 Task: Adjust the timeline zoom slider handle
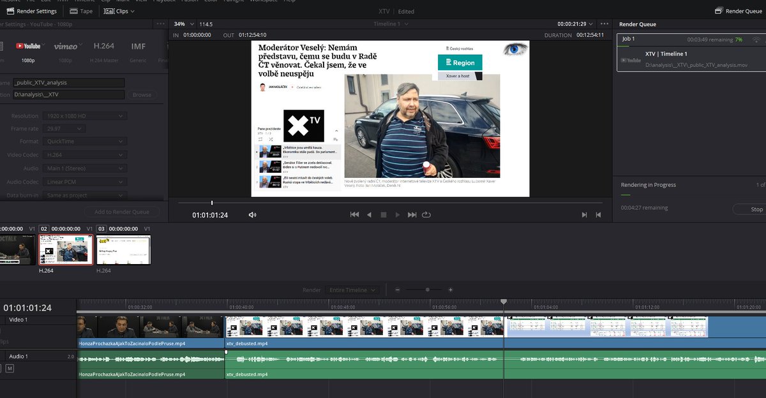click(428, 290)
